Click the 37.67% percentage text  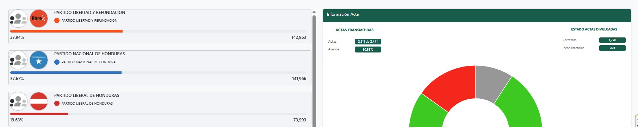click(17, 79)
